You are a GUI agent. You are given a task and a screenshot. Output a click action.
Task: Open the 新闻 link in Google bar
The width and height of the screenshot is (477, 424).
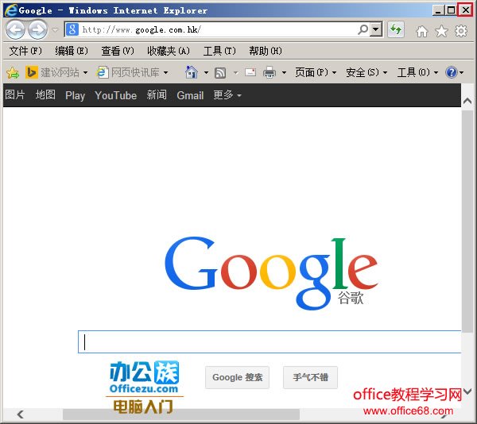157,94
